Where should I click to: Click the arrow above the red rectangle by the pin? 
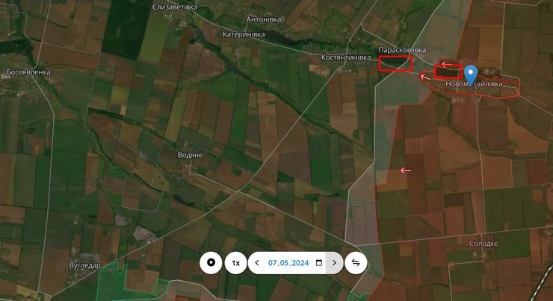tap(446, 64)
